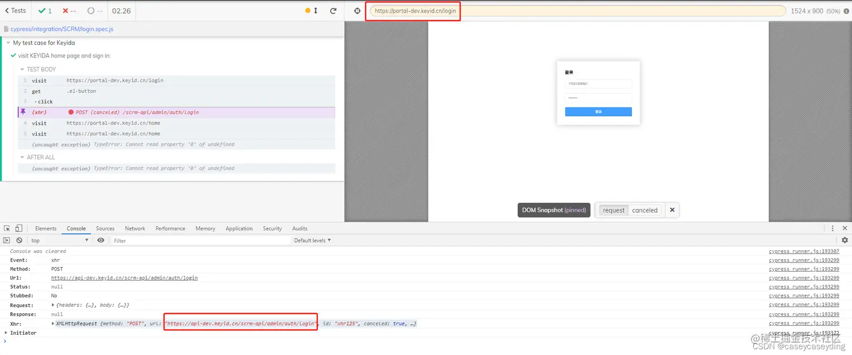This screenshot has width=852, height=355.
Task: Click the failed tests count
Action: coord(69,11)
